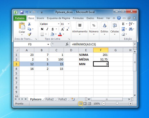
Task: Open Esquema de Página tab
Action: (x=59, y=18)
